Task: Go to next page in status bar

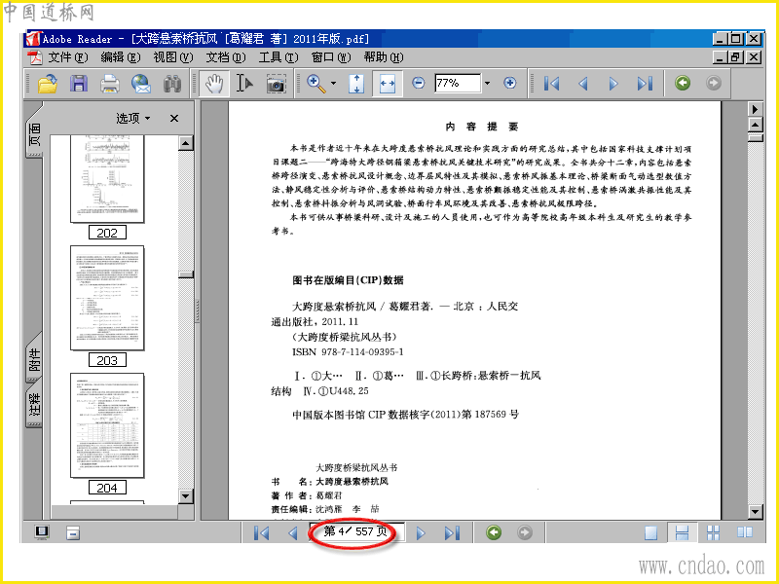Action: tap(421, 532)
